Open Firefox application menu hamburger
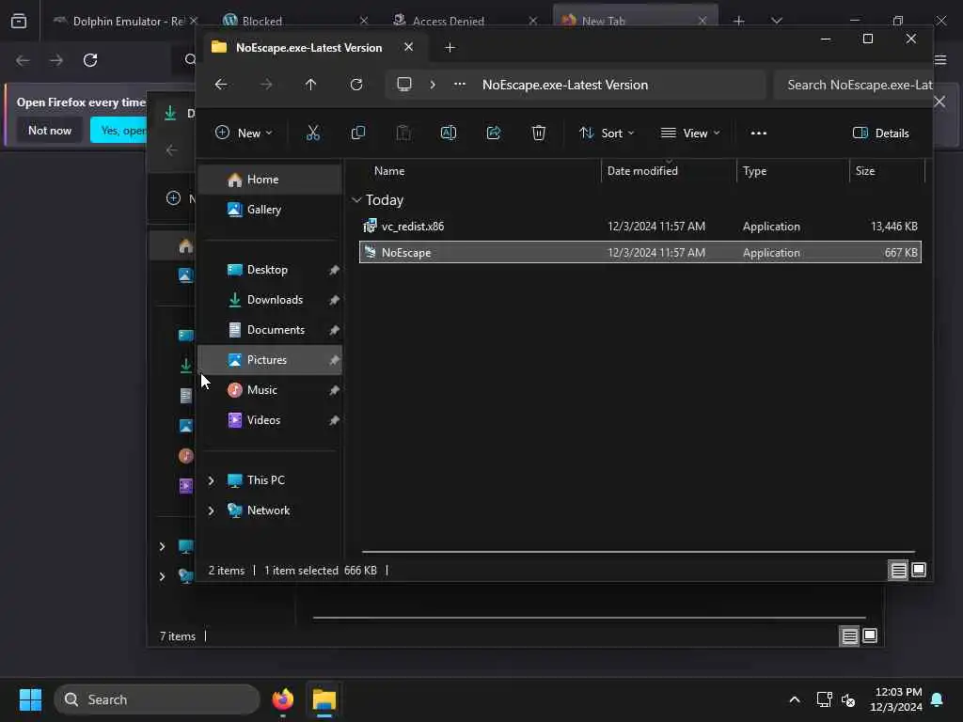 pos(940,60)
